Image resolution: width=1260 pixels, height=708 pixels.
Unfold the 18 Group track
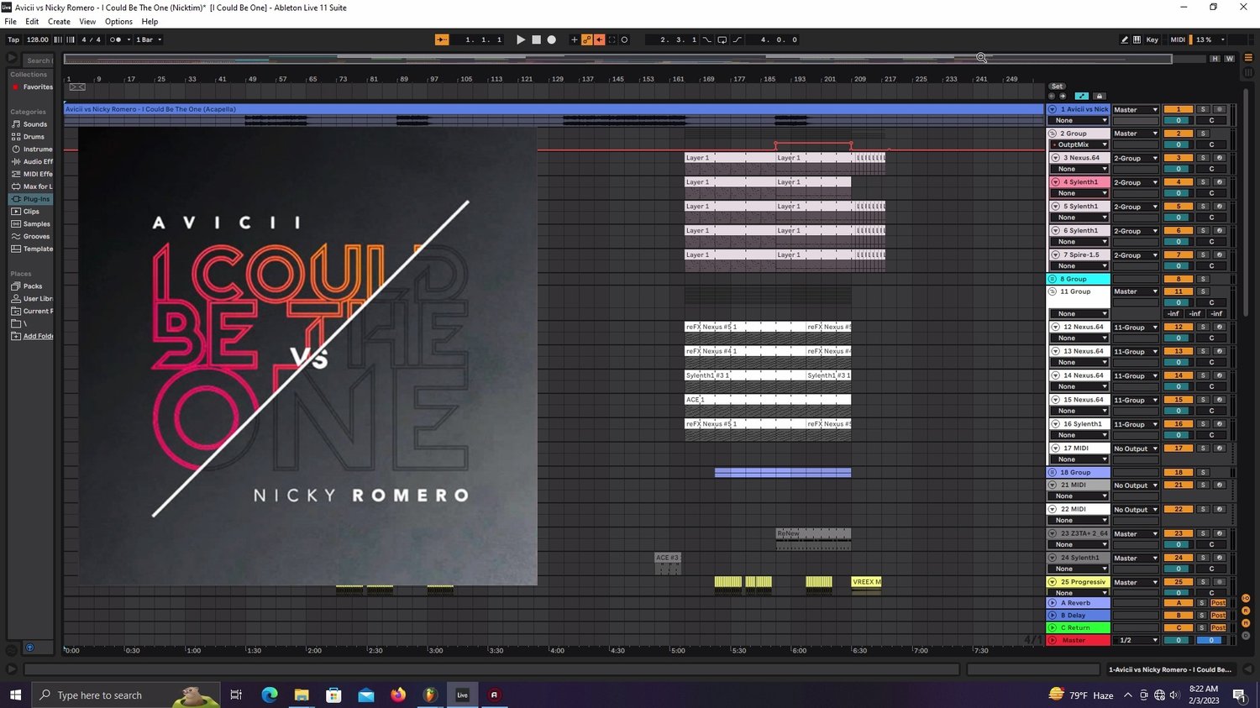pos(1053,473)
